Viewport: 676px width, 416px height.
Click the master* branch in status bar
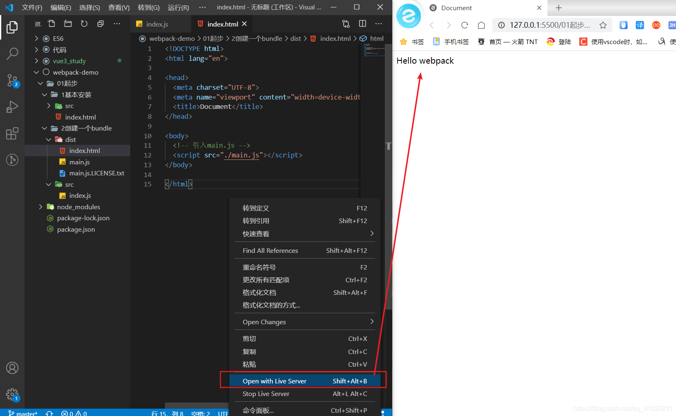(23, 413)
